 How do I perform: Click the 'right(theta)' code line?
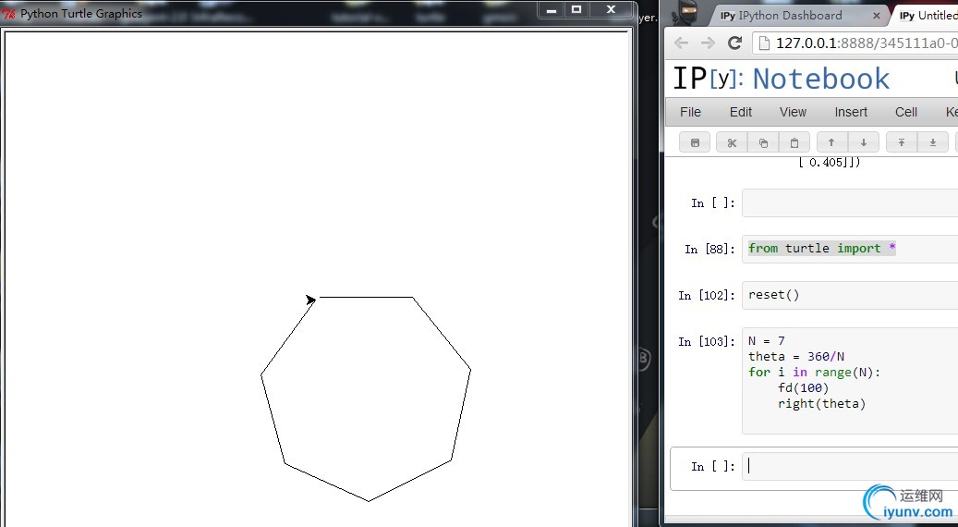click(822, 403)
